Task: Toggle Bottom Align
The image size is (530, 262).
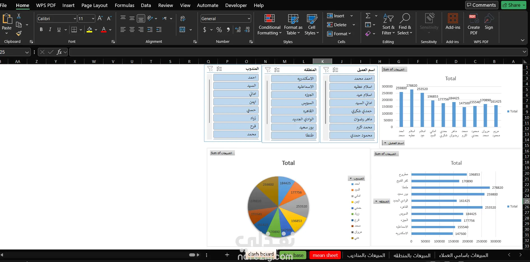Action: tap(141, 18)
